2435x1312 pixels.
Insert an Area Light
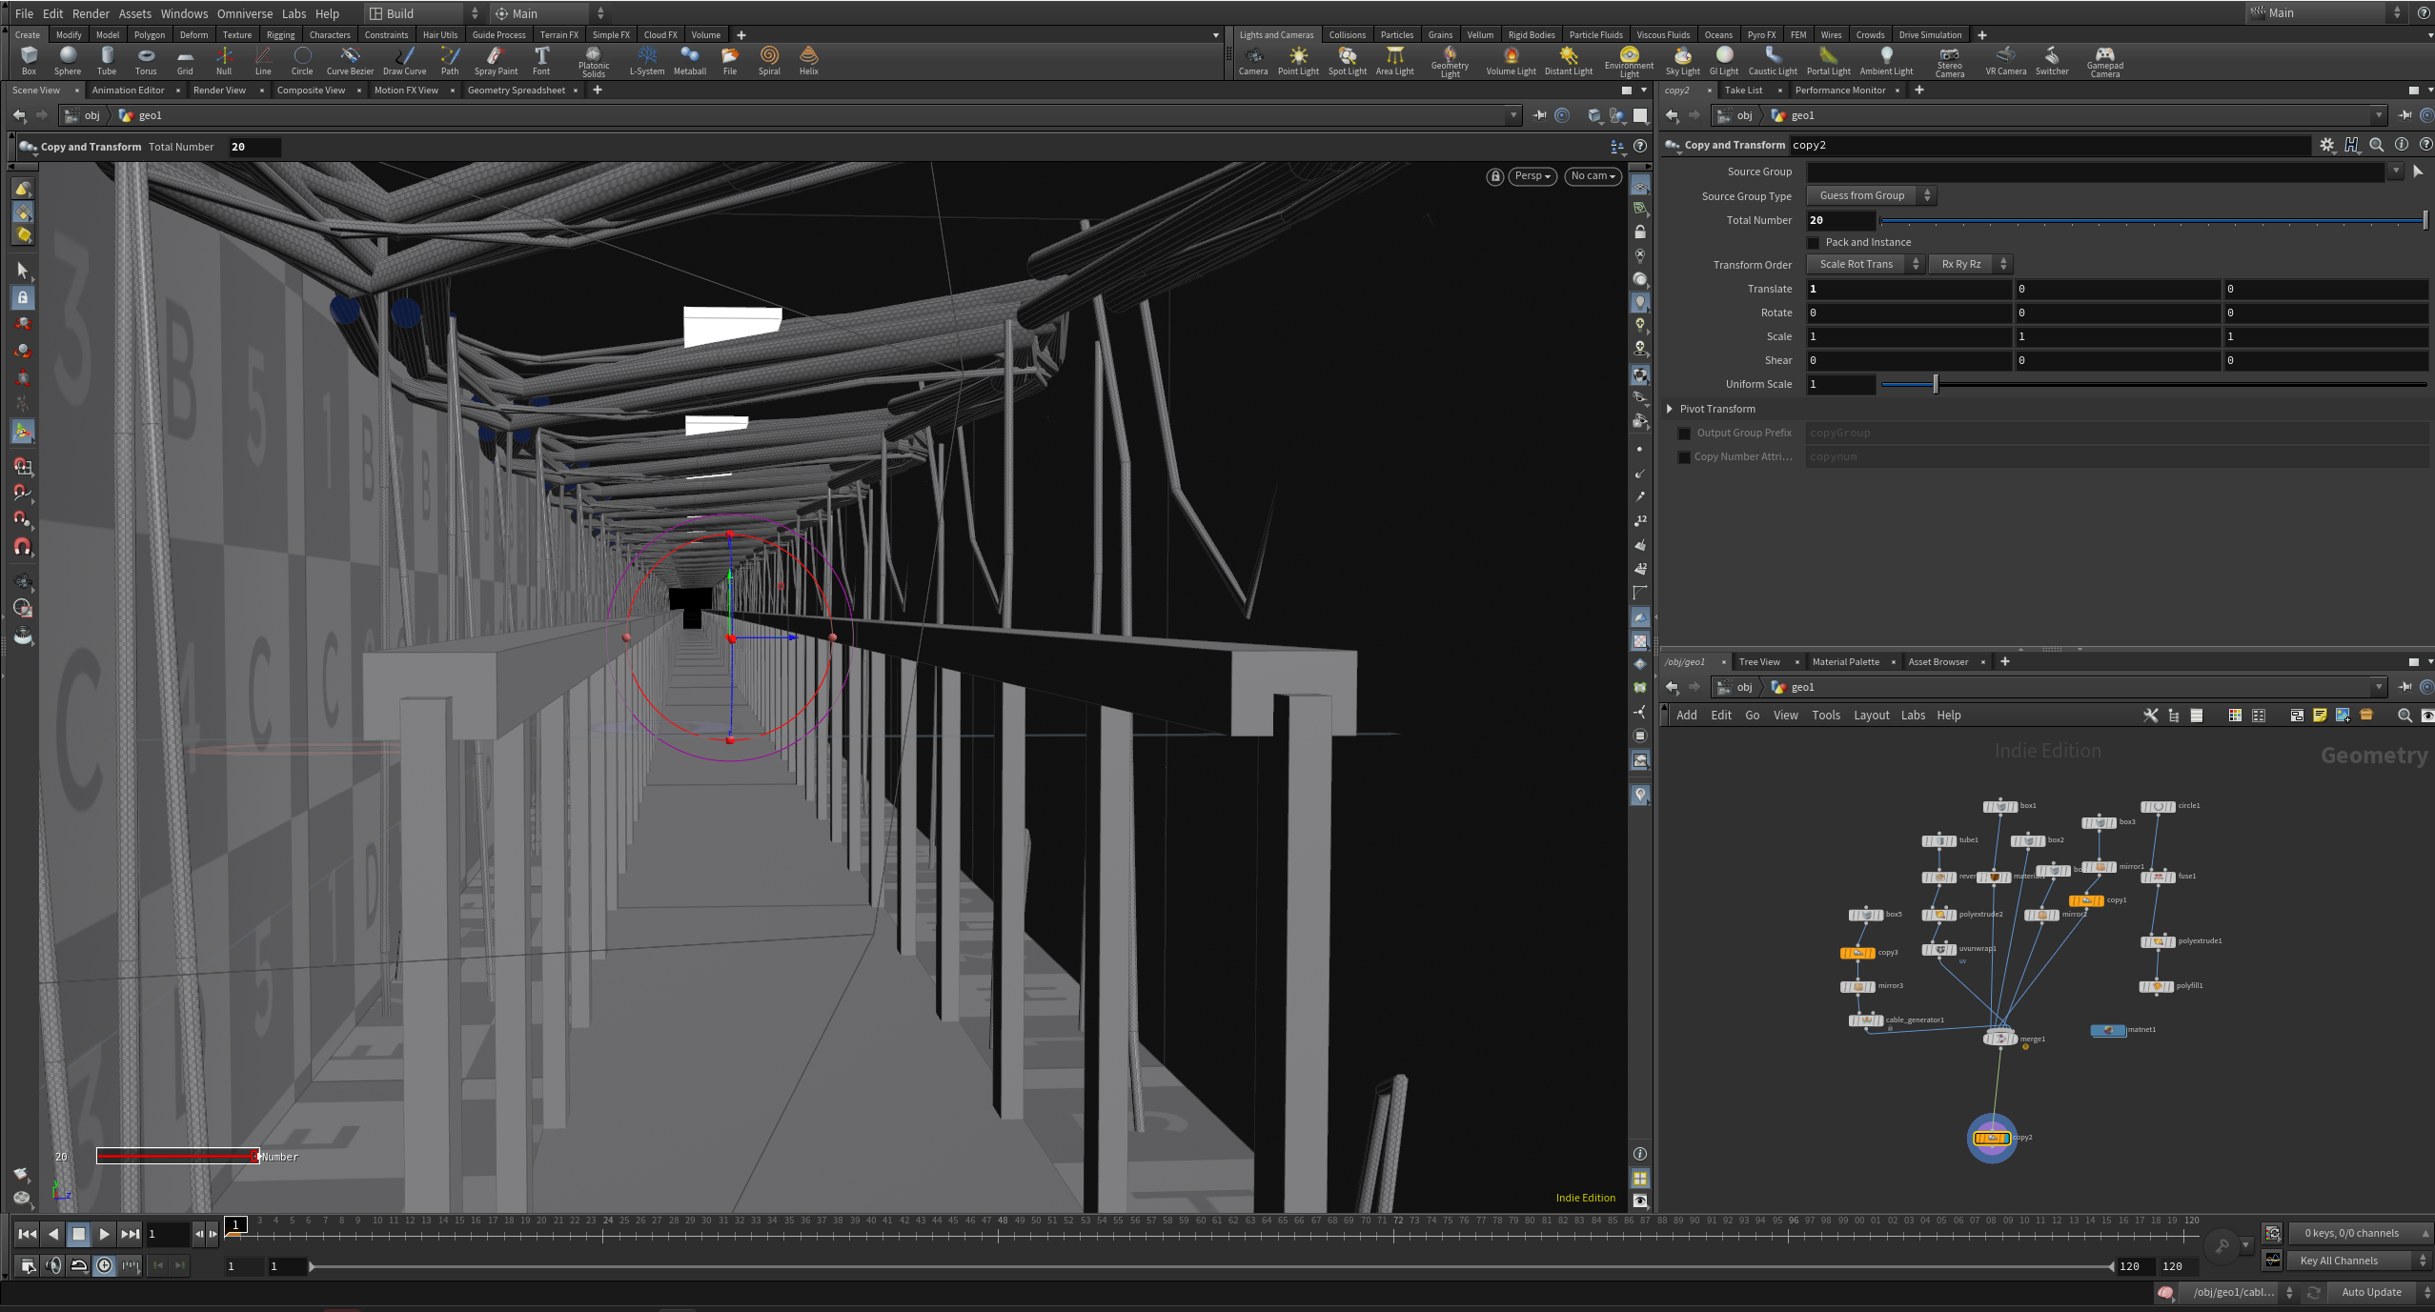(x=1394, y=61)
